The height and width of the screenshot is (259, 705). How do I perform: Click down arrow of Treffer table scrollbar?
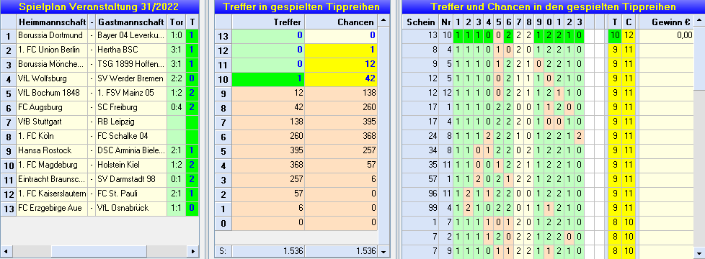click(383, 251)
